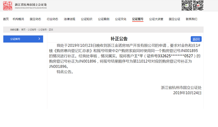Click the 返回 button
The width and height of the screenshot is (218, 127).
point(196,39)
